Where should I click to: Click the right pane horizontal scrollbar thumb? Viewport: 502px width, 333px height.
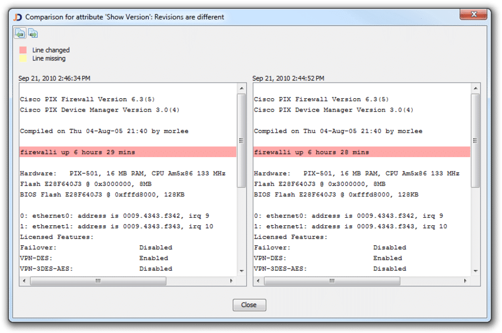point(332,281)
